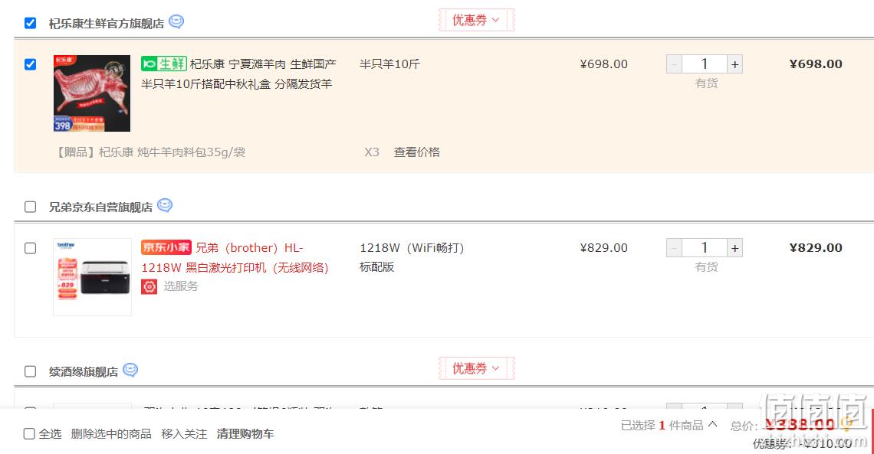Viewport: 874px width, 454px height.
Task: Click 清理购物车 in bottom bar
Action: click(245, 434)
